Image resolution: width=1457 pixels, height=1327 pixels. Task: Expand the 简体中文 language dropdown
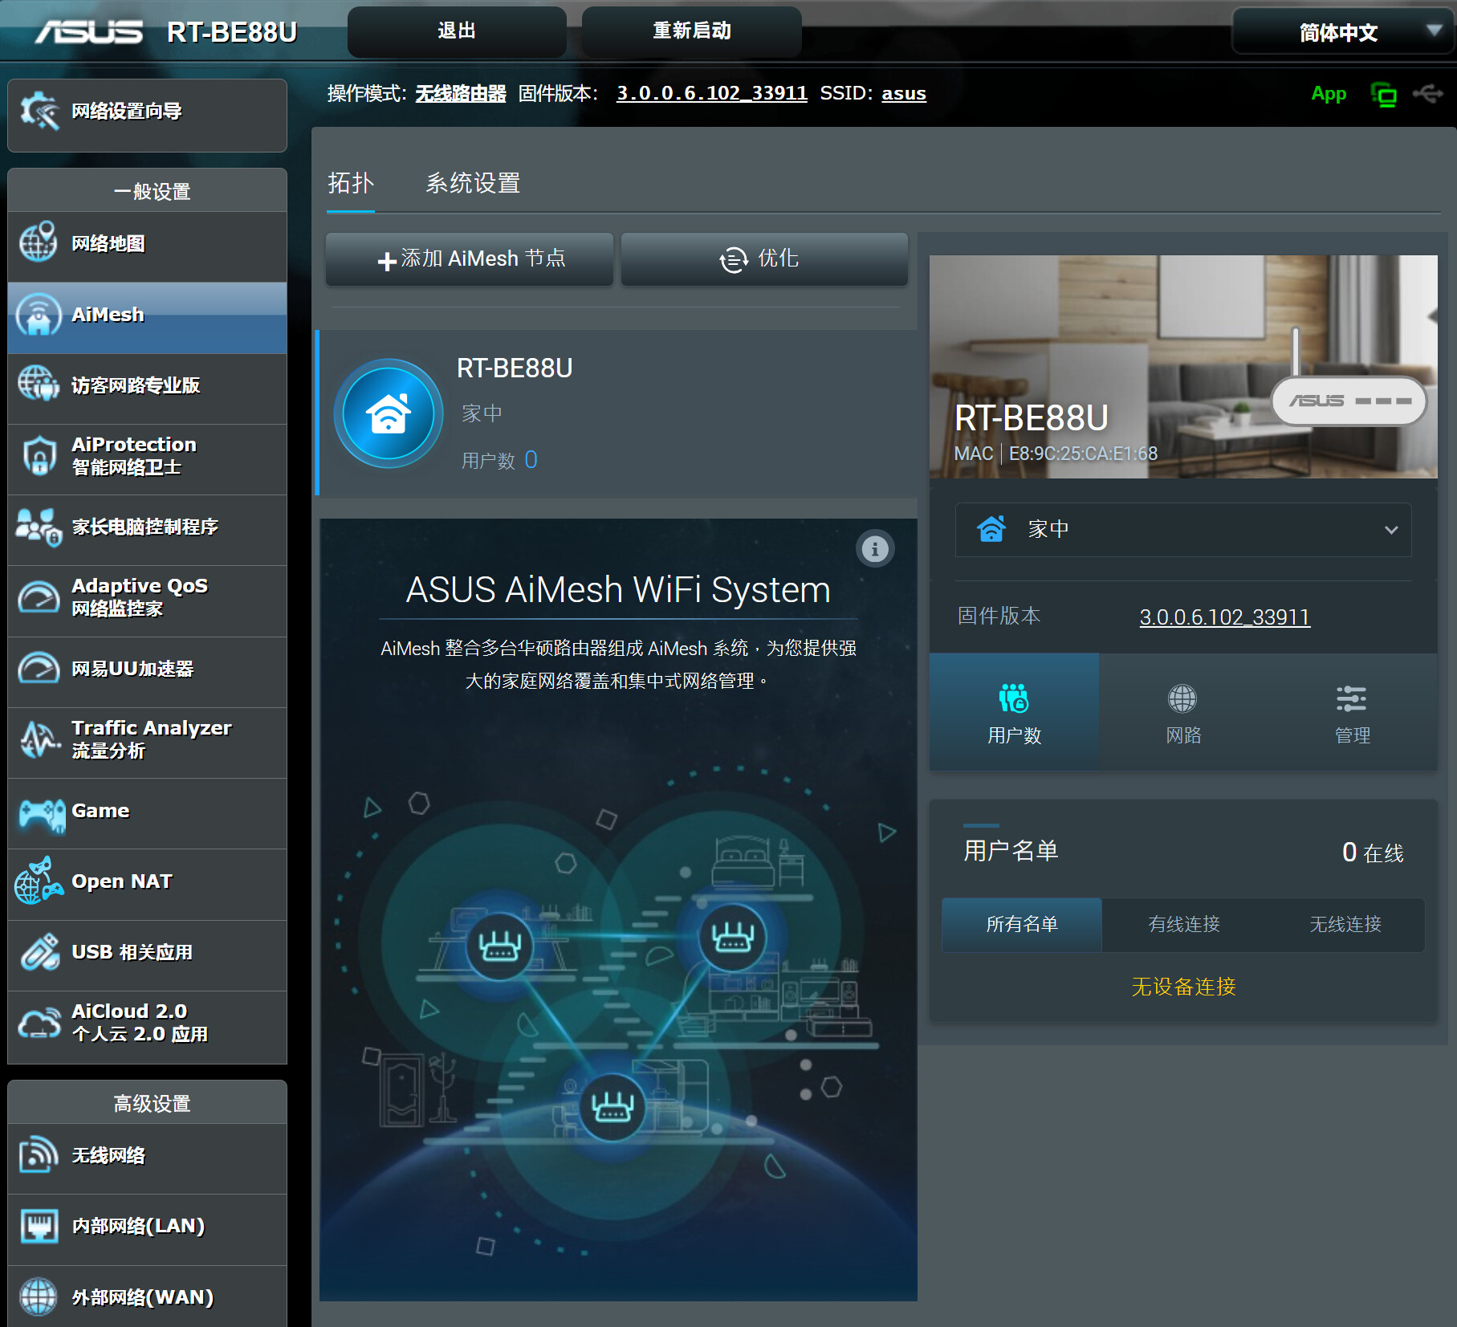tap(1344, 32)
